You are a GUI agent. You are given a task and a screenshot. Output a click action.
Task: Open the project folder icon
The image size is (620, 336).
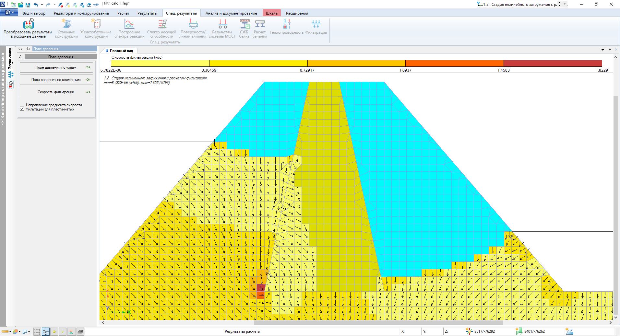[21, 5]
